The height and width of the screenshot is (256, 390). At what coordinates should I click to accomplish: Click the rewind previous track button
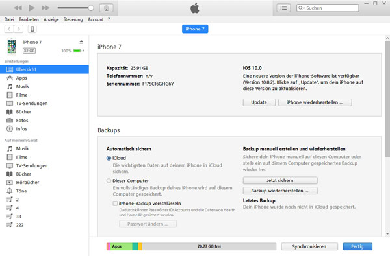pos(18,8)
